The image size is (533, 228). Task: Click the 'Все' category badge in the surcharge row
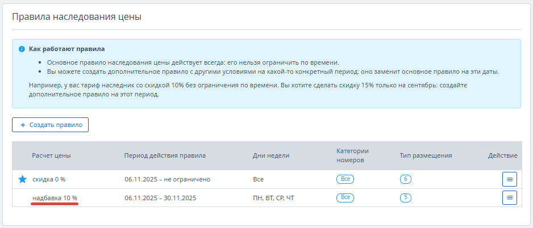coord(345,198)
